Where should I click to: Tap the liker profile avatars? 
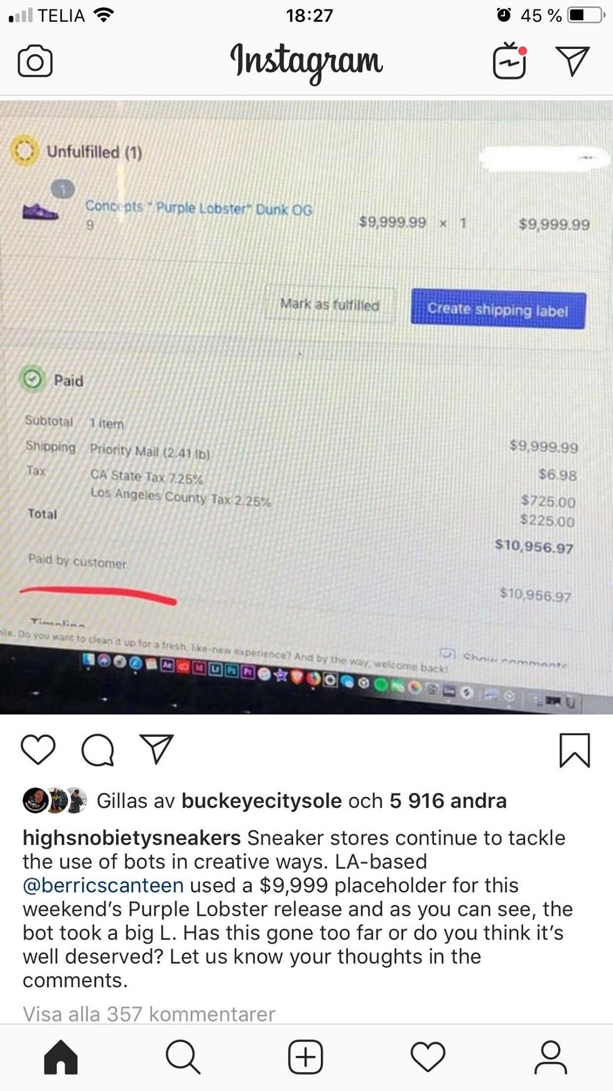click(54, 800)
